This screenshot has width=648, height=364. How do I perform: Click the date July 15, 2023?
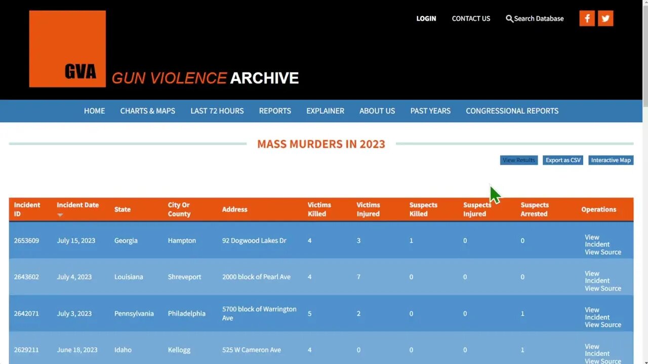(76, 241)
